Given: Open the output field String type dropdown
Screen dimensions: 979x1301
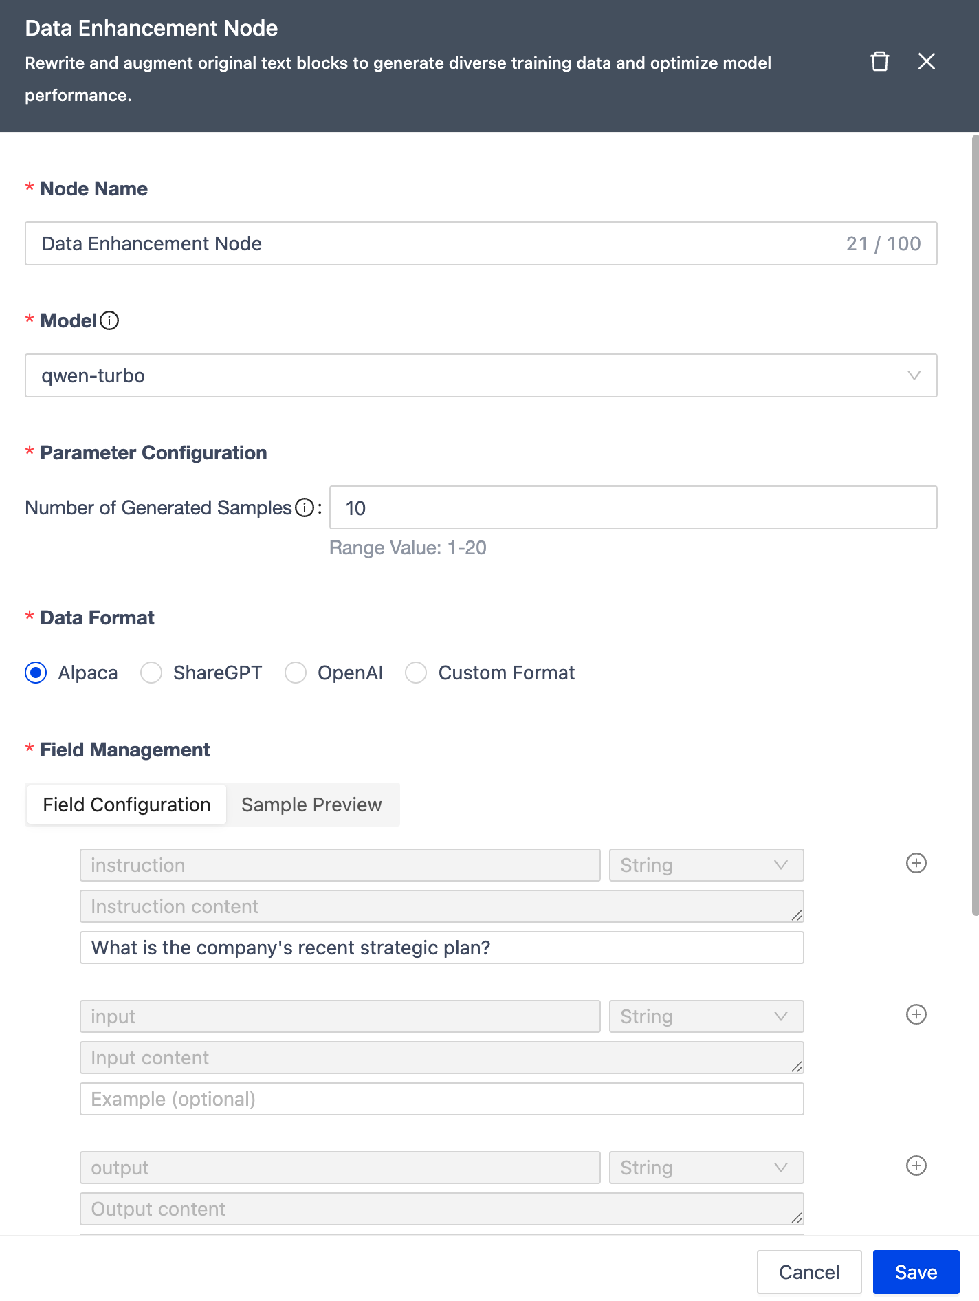Looking at the screenshot, I should (706, 1168).
